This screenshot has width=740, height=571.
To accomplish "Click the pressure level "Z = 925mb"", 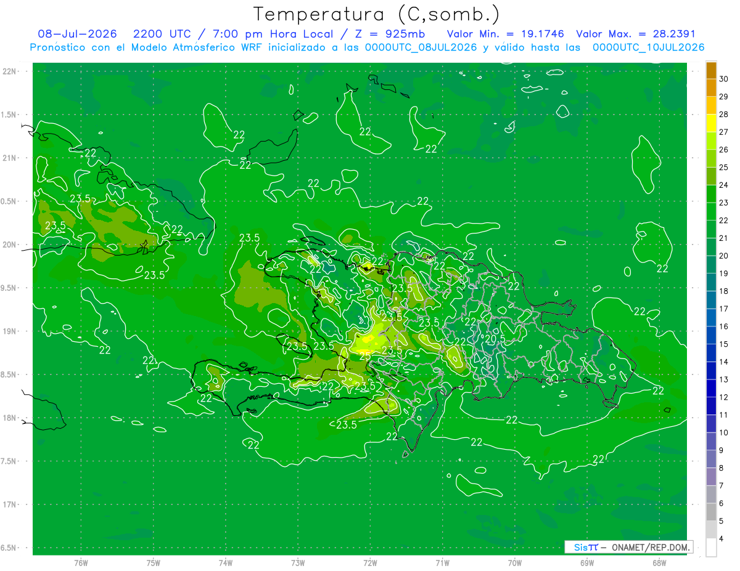I will click(390, 34).
